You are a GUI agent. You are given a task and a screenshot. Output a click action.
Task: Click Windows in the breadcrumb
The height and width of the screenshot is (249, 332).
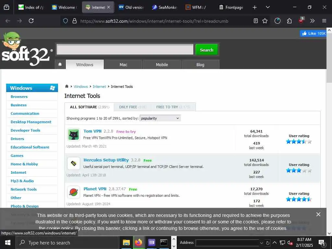[81, 86]
